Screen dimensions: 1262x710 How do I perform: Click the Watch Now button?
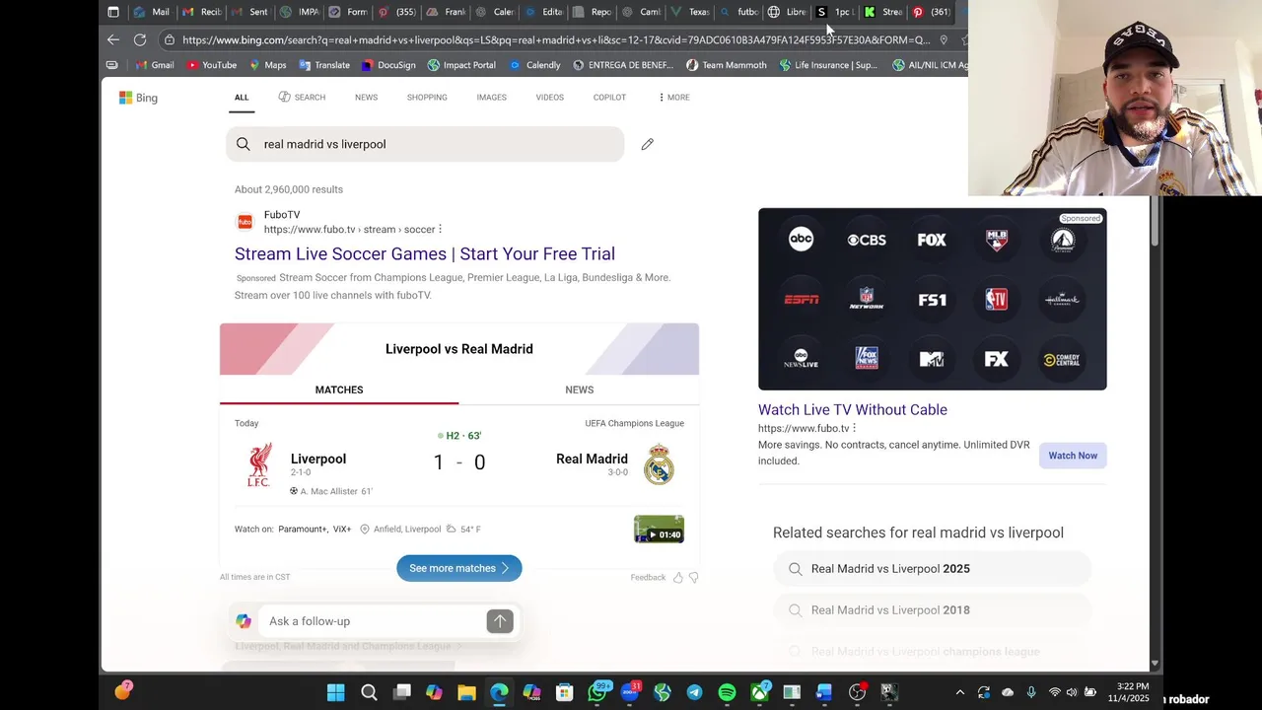click(1073, 456)
